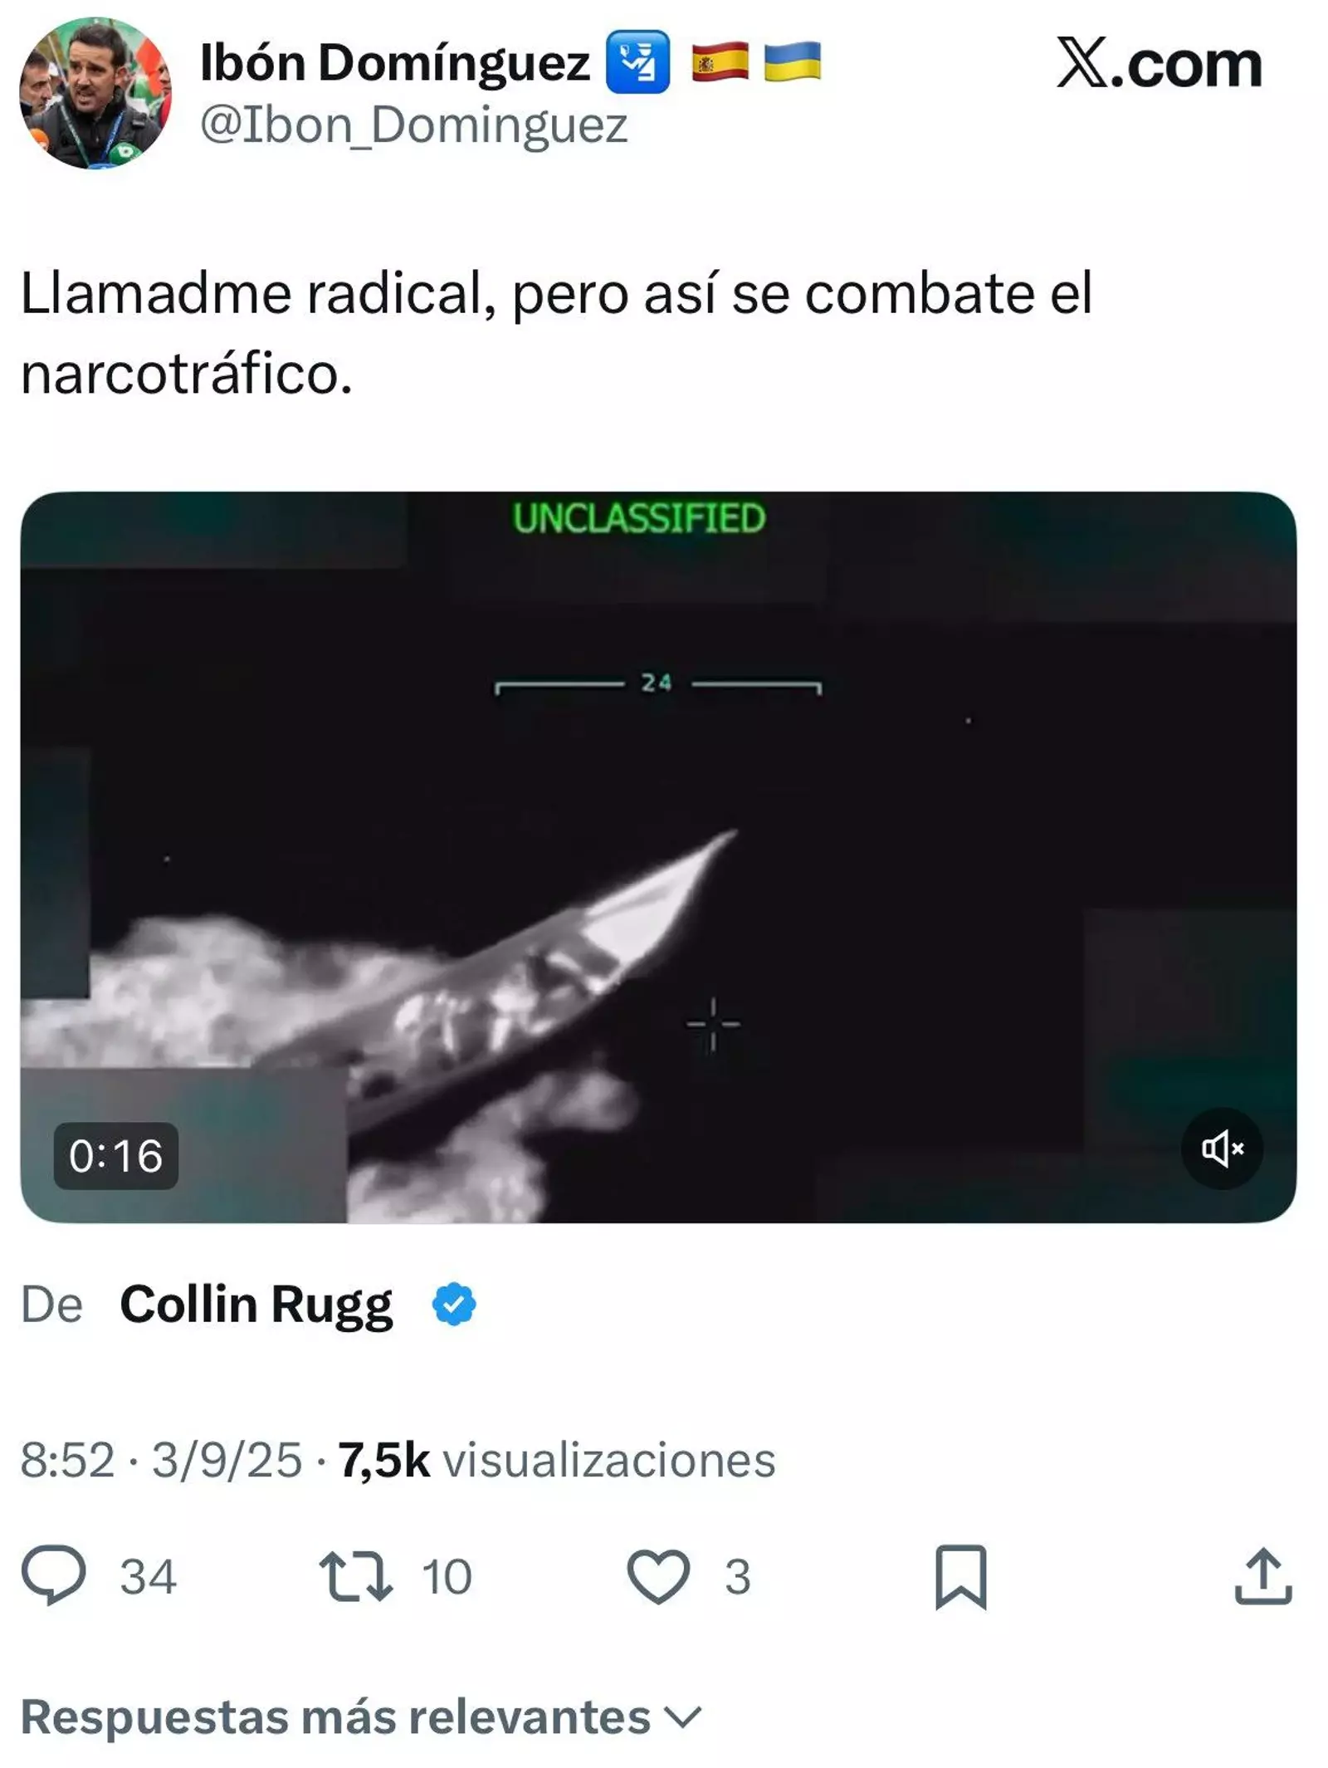This screenshot has width=1328, height=1768.
Task: Click the Spanish flag emoji
Action: 720,62
